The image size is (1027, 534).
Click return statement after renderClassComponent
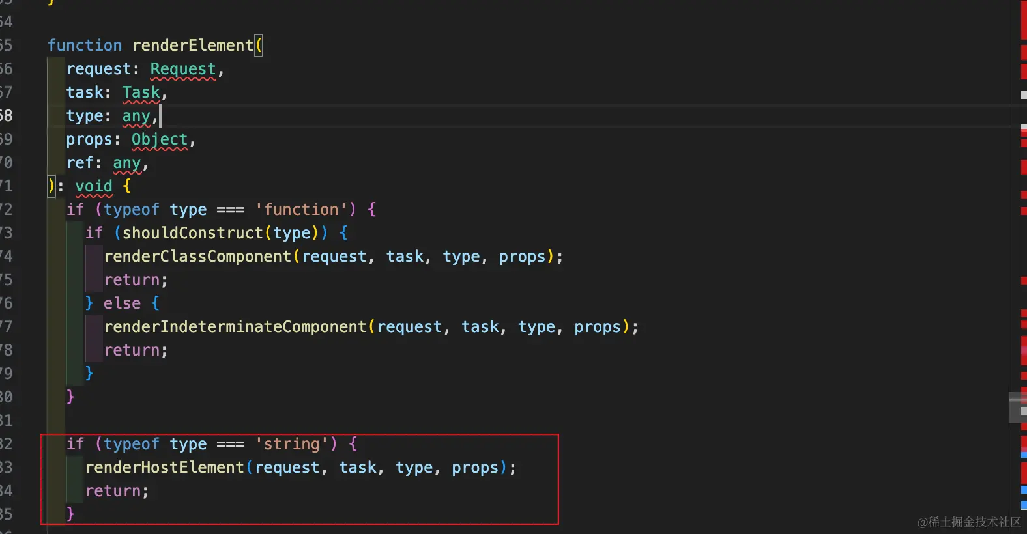coord(136,280)
